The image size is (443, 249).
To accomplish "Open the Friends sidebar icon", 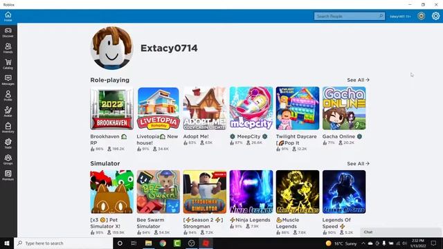I will 8,48.
